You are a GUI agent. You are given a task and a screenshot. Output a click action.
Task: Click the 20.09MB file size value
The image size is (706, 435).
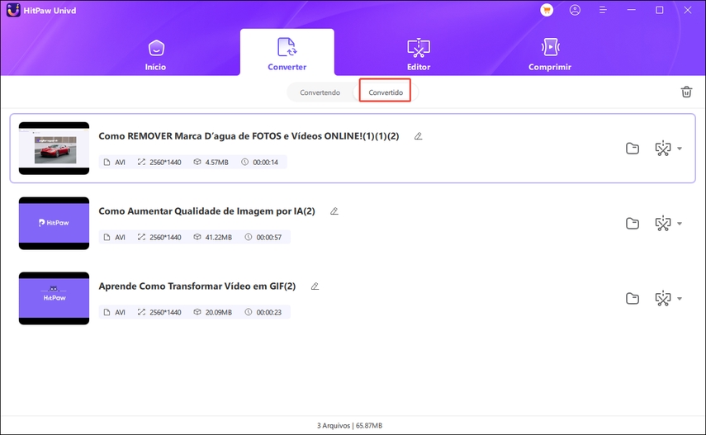[x=218, y=312]
